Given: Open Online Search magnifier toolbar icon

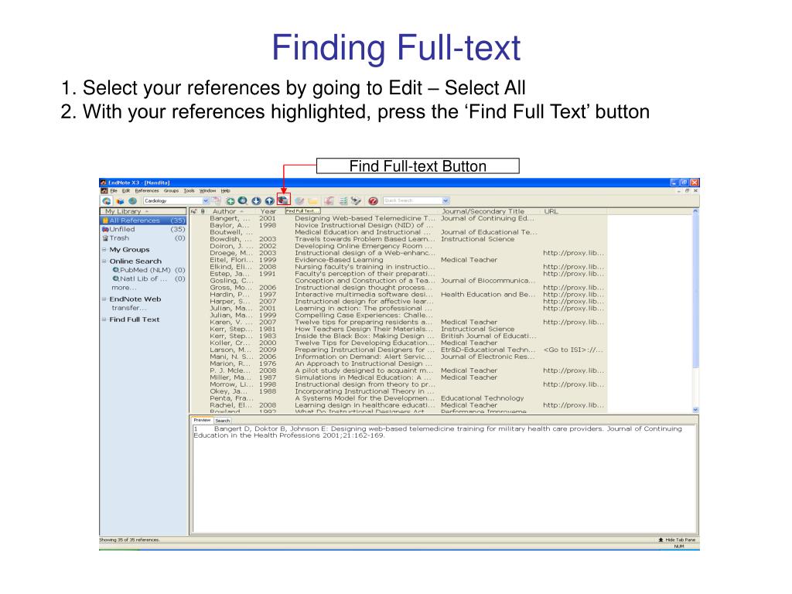Looking at the screenshot, I should 242,201.
